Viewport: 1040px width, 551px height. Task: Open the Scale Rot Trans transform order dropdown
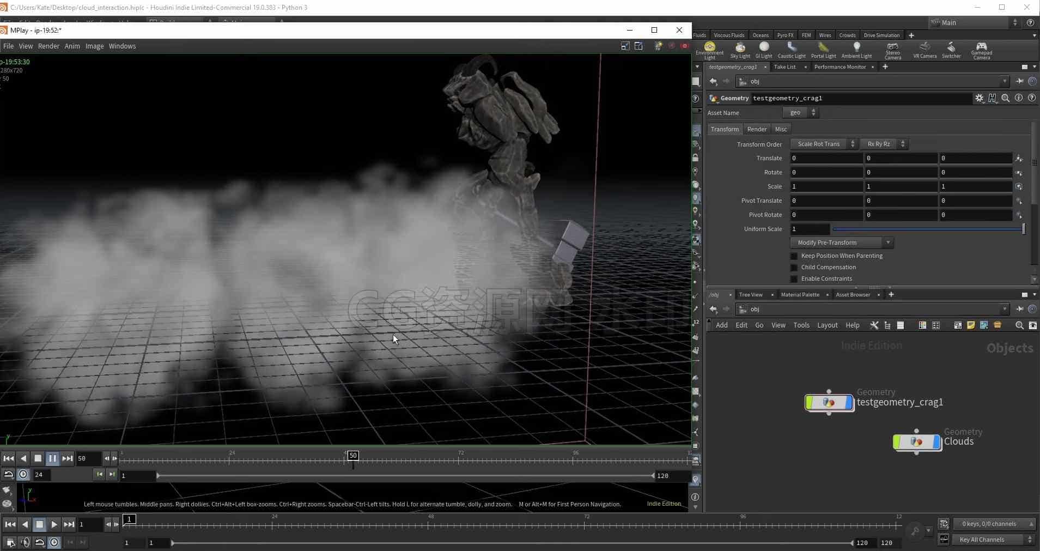coord(824,144)
